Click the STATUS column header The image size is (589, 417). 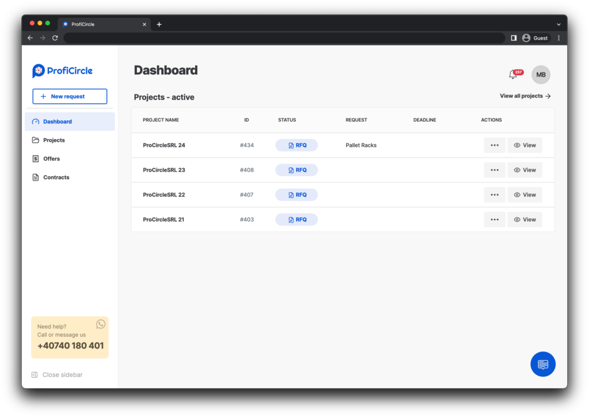click(287, 120)
